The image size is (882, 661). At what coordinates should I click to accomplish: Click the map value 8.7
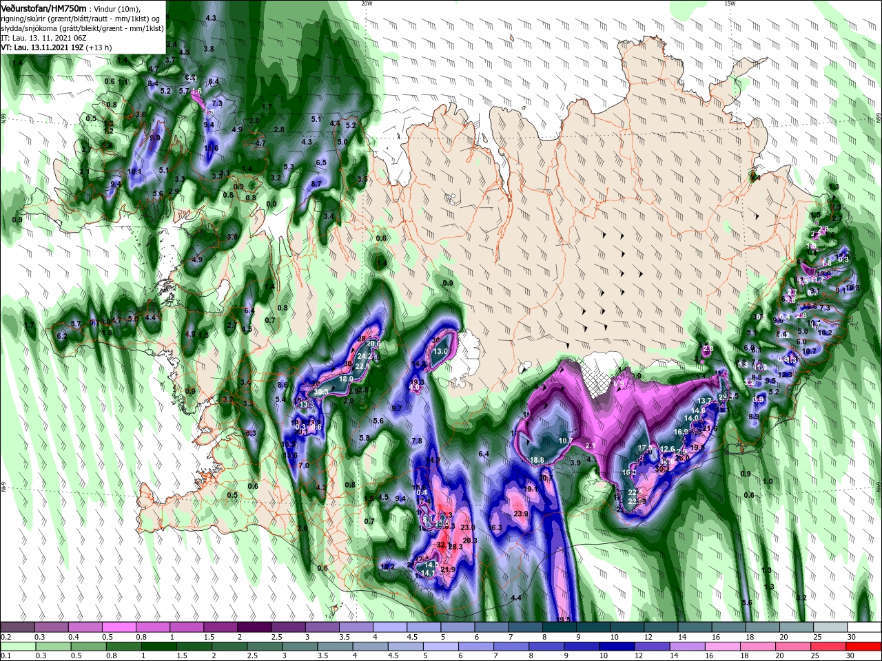click(x=317, y=184)
